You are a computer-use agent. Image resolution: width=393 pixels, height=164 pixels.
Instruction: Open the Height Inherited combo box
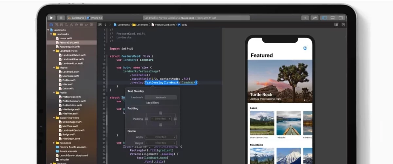pyautogui.click(x=160, y=143)
